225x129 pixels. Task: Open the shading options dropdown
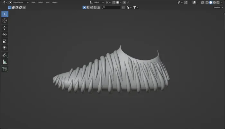pos(221,3)
